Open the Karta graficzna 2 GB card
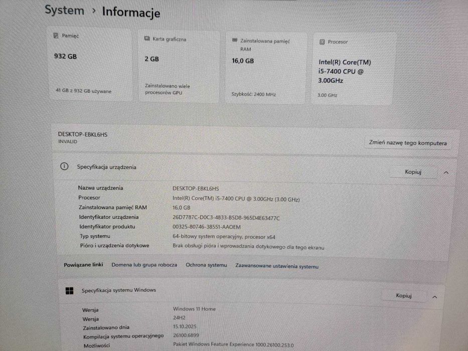 coord(179,67)
